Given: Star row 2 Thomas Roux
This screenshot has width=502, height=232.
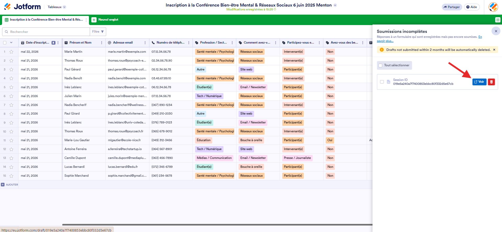Looking at the screenshot, I should point(11,61).
